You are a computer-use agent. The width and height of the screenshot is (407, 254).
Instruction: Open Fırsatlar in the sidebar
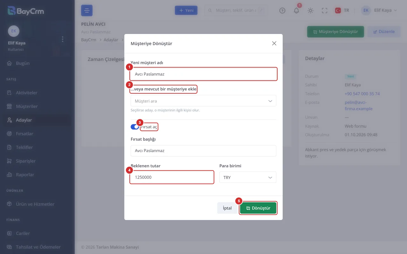[x=37, y=134]
